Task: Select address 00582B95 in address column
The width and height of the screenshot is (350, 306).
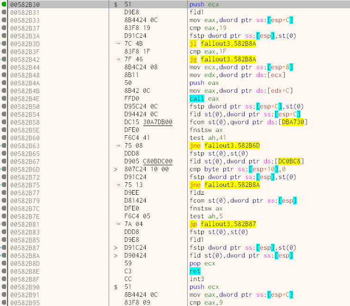Action: pyautogui.click(x=25, y=303)
